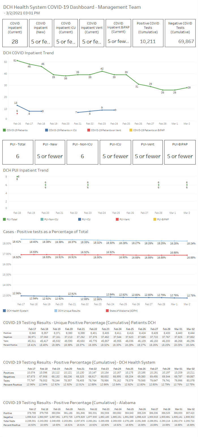This screenshot has height=437, width=198.
Task: Click the PUI-ICU legend swatch
Action: [79, 219]
